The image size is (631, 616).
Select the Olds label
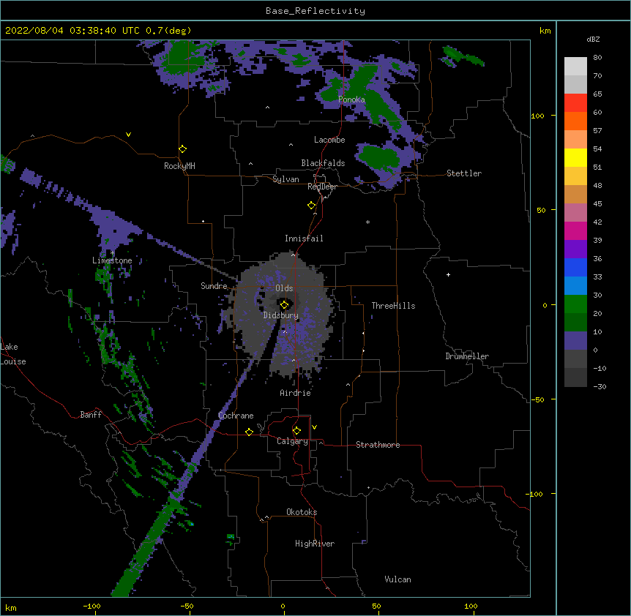(x=284, y=288)
